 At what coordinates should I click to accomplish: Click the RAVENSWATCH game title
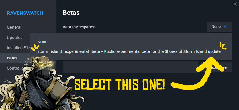click(x=25, y=13)
